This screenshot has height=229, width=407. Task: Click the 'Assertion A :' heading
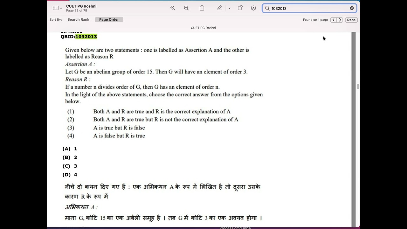pyautogui.click(x=80, y=64)
